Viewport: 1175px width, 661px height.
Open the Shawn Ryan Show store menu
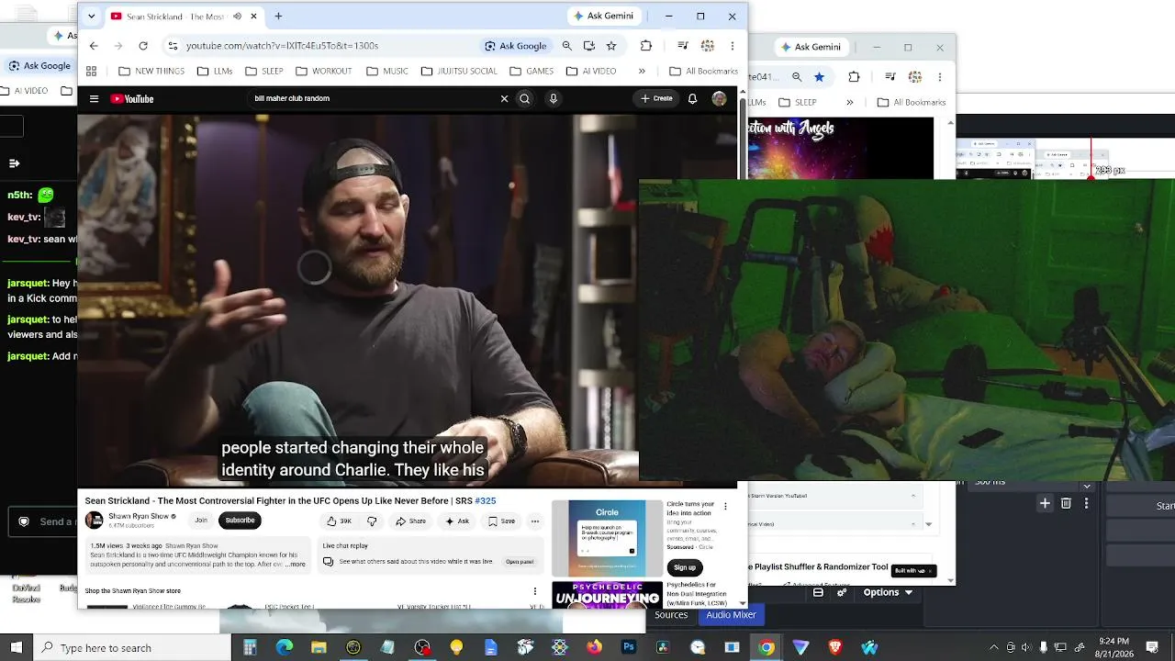click(x=535, y=591)
